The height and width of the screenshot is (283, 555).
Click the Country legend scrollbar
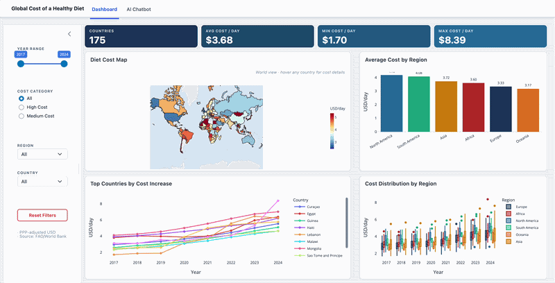point(346,222)
